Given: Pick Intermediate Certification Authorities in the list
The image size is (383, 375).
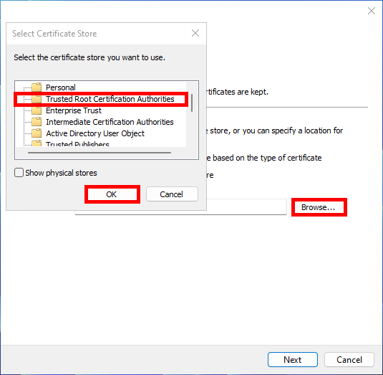Looking at the screenshot, I should (x=110, y=122).
